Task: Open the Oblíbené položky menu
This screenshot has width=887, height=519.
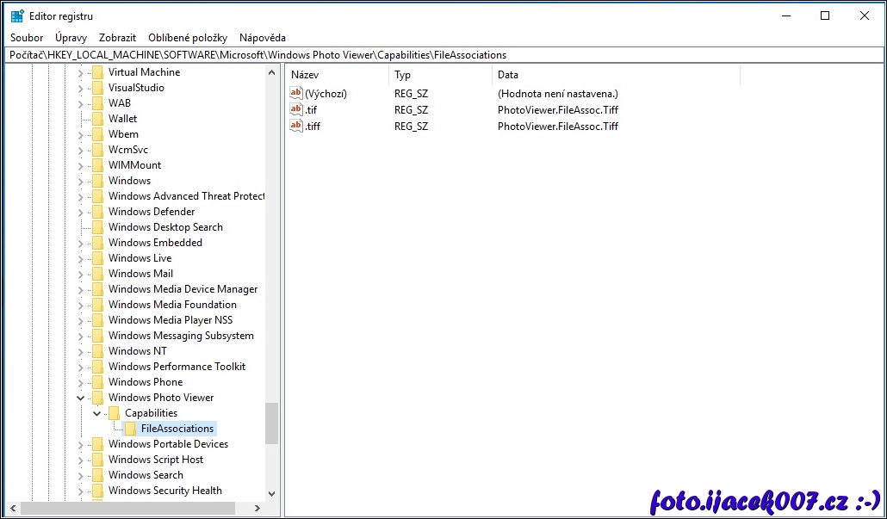Action: tap(188, 38)
